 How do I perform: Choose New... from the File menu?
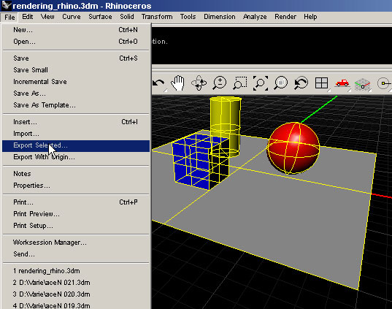[76, 30]
